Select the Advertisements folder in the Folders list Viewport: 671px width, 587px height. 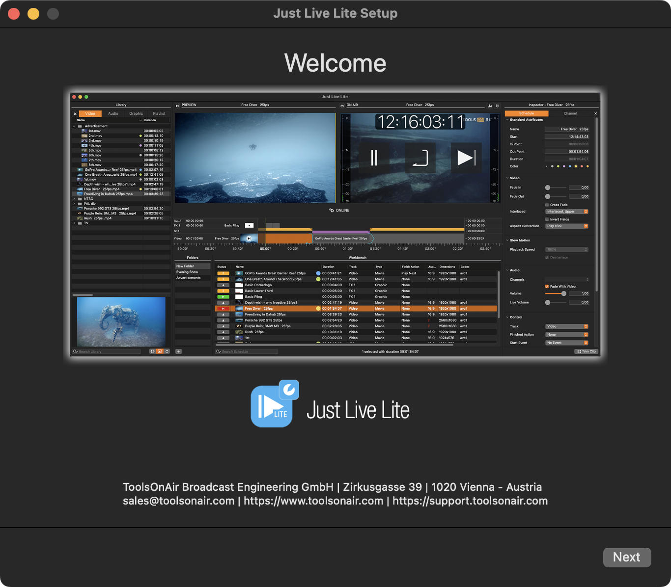point(193,278)
